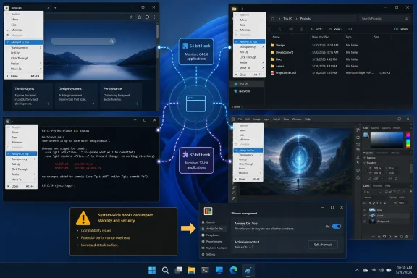Viewport: 417px width, 278px height.
Task: Click the volume icon in the system tray
Action: click(381, 270)
